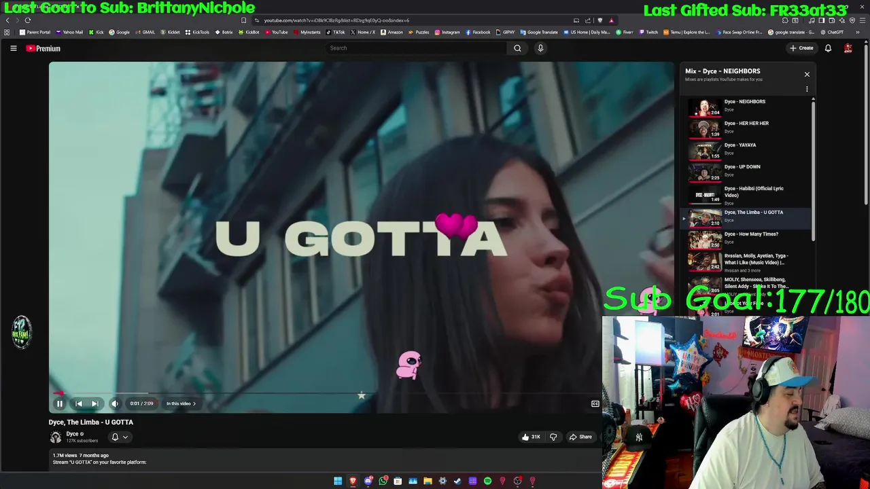Select Dyce - UP DOWN in the playlist
The width and height of the screenshot is (870, 489).
(746, 172)
